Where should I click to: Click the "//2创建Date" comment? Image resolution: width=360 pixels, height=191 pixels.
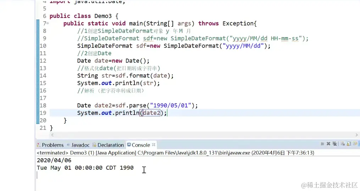94,53
